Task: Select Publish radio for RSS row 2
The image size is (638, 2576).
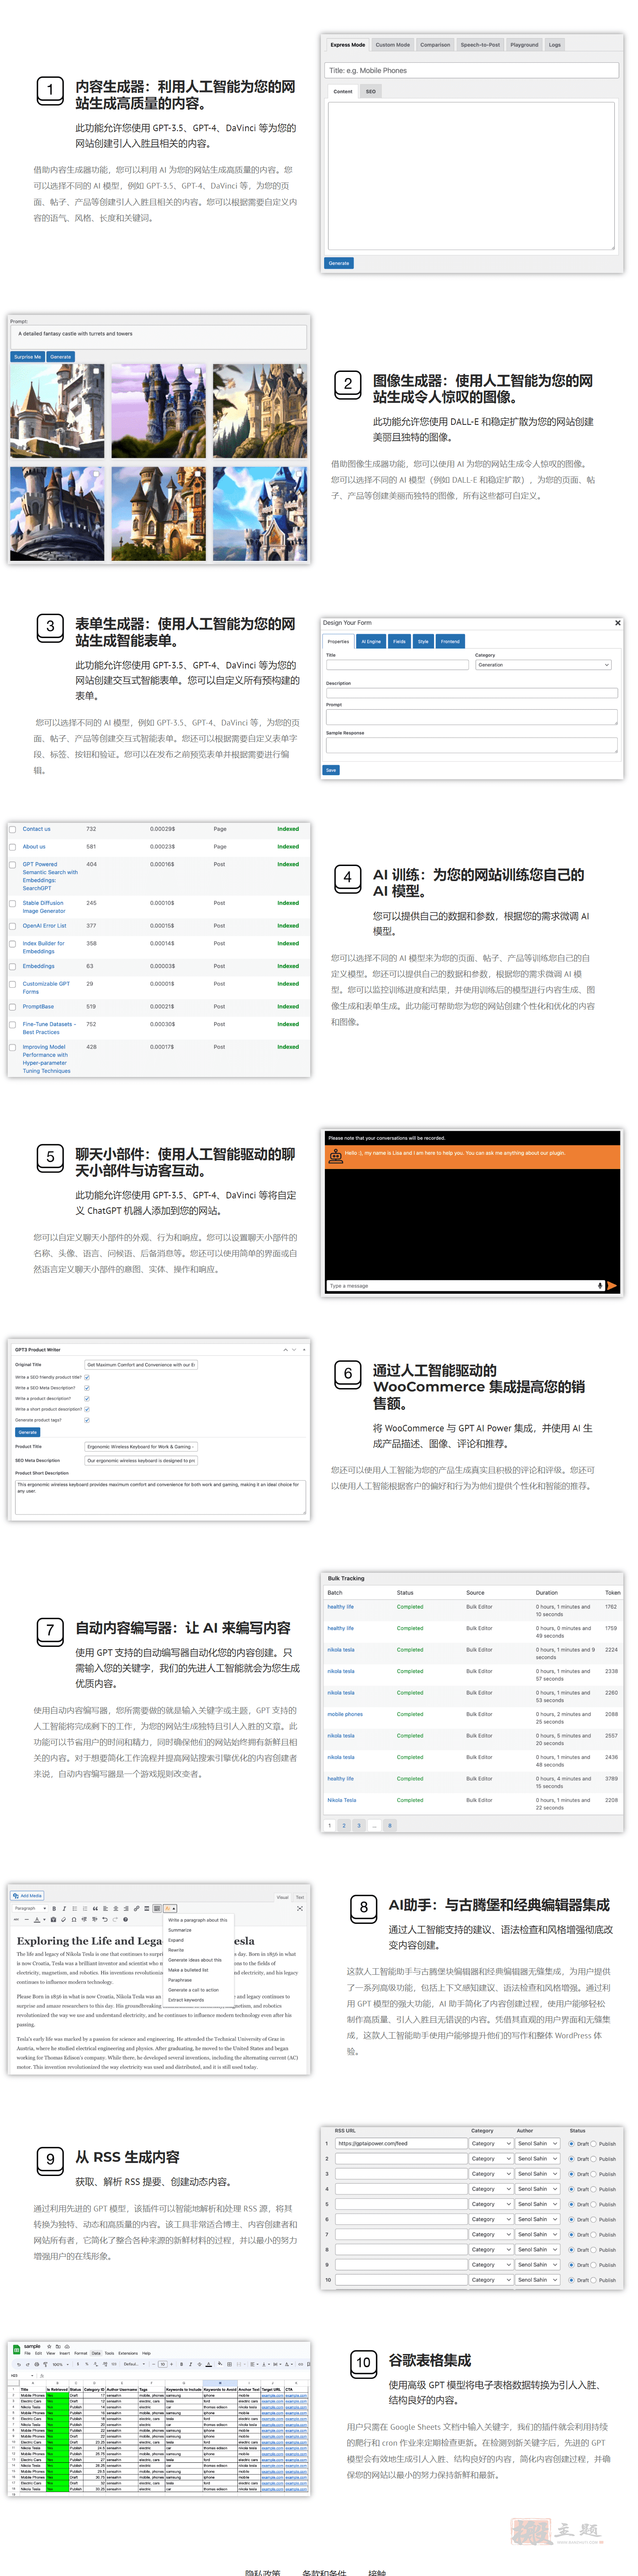Action: [594, 2159]
